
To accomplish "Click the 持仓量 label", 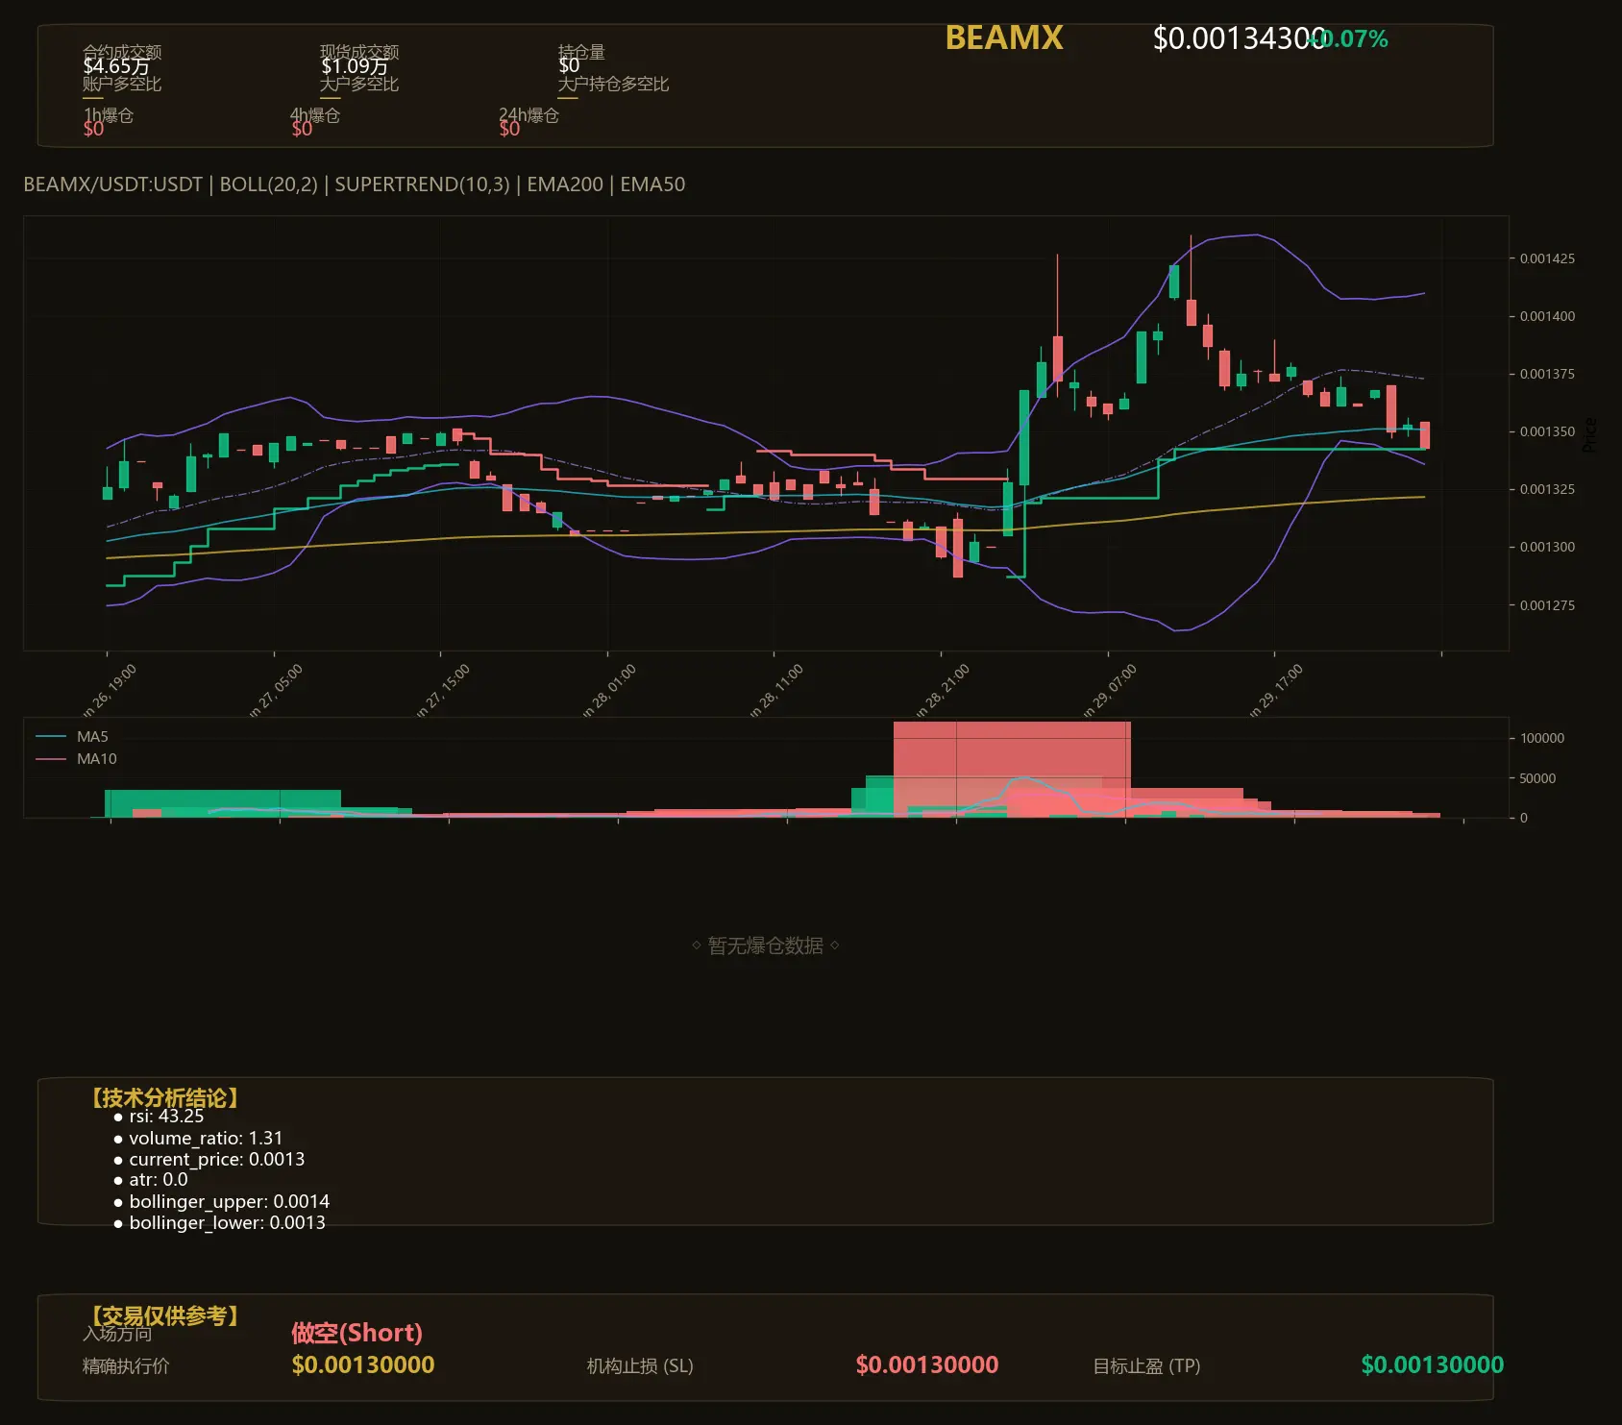I will (581, 52).
